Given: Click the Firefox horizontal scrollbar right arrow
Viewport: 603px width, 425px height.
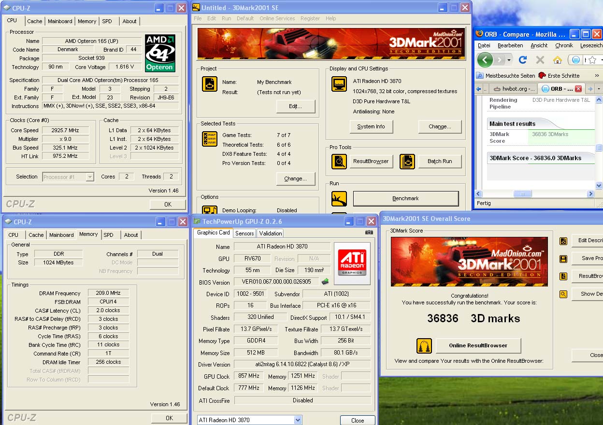Looking at the screenshot, I should click(x=590, y=193).
